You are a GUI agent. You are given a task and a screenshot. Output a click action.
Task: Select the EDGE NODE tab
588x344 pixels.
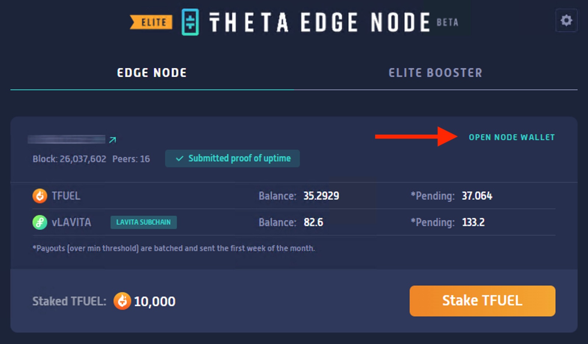[x=152, y=72]
